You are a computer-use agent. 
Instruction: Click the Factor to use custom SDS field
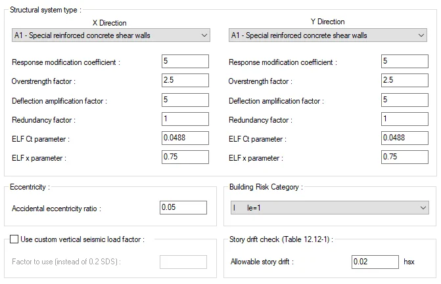[183, 262]
